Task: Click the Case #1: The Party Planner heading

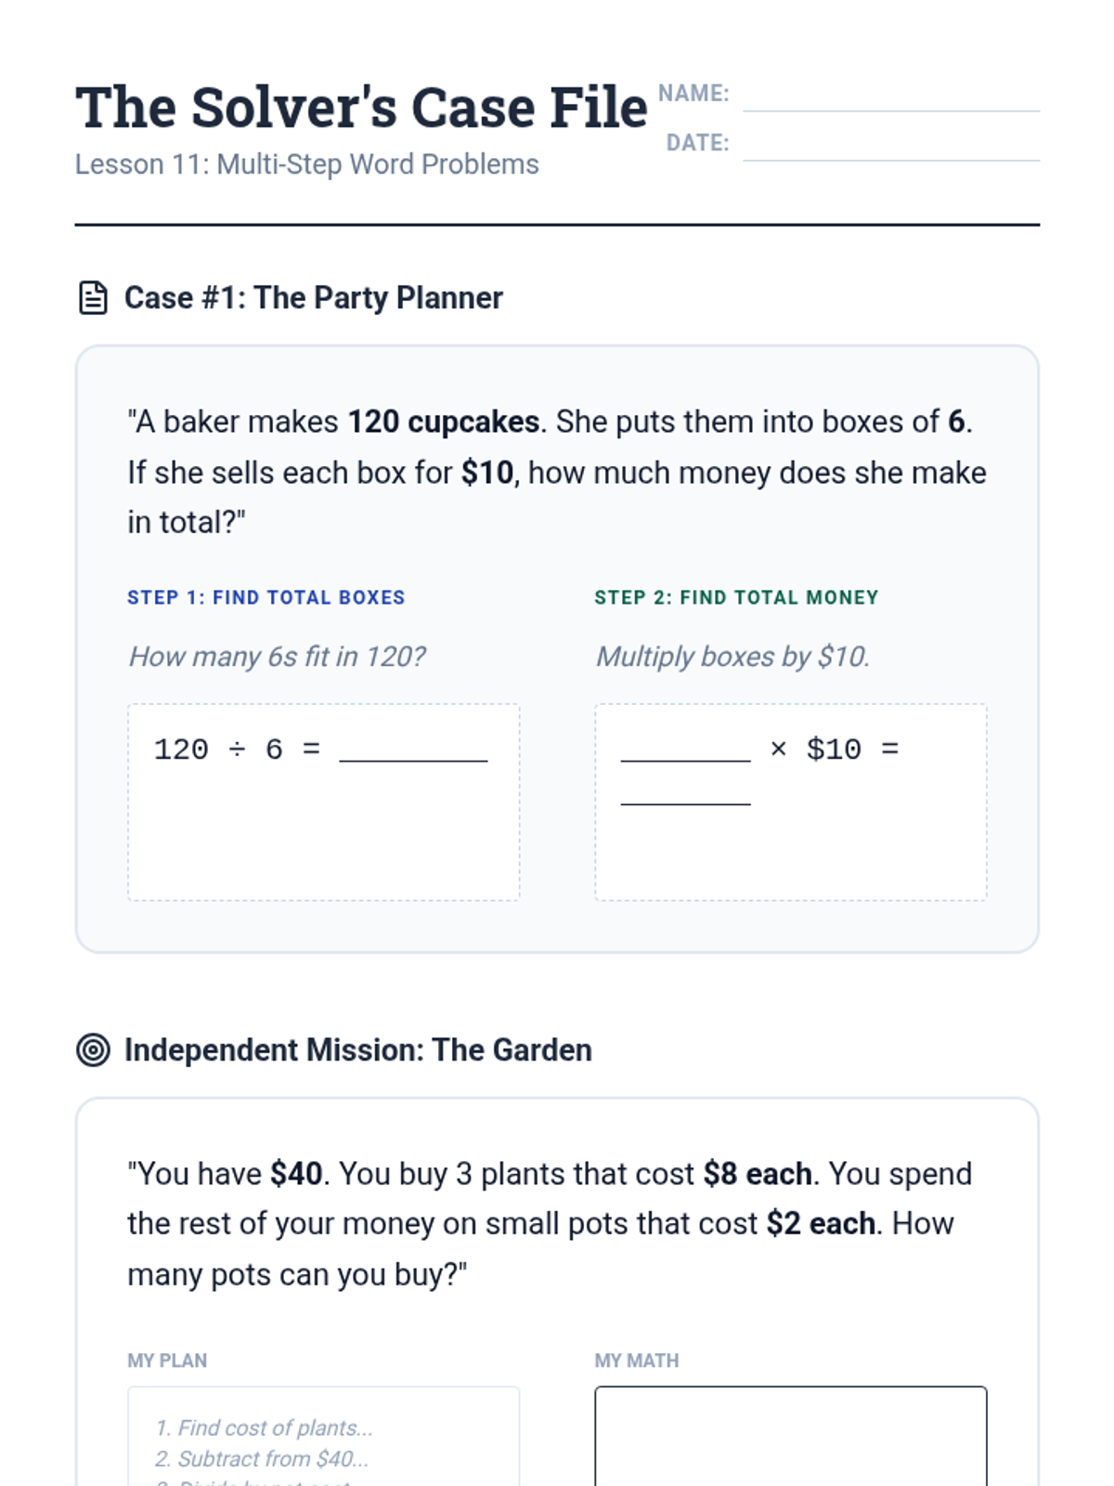Action: (313, 298)
